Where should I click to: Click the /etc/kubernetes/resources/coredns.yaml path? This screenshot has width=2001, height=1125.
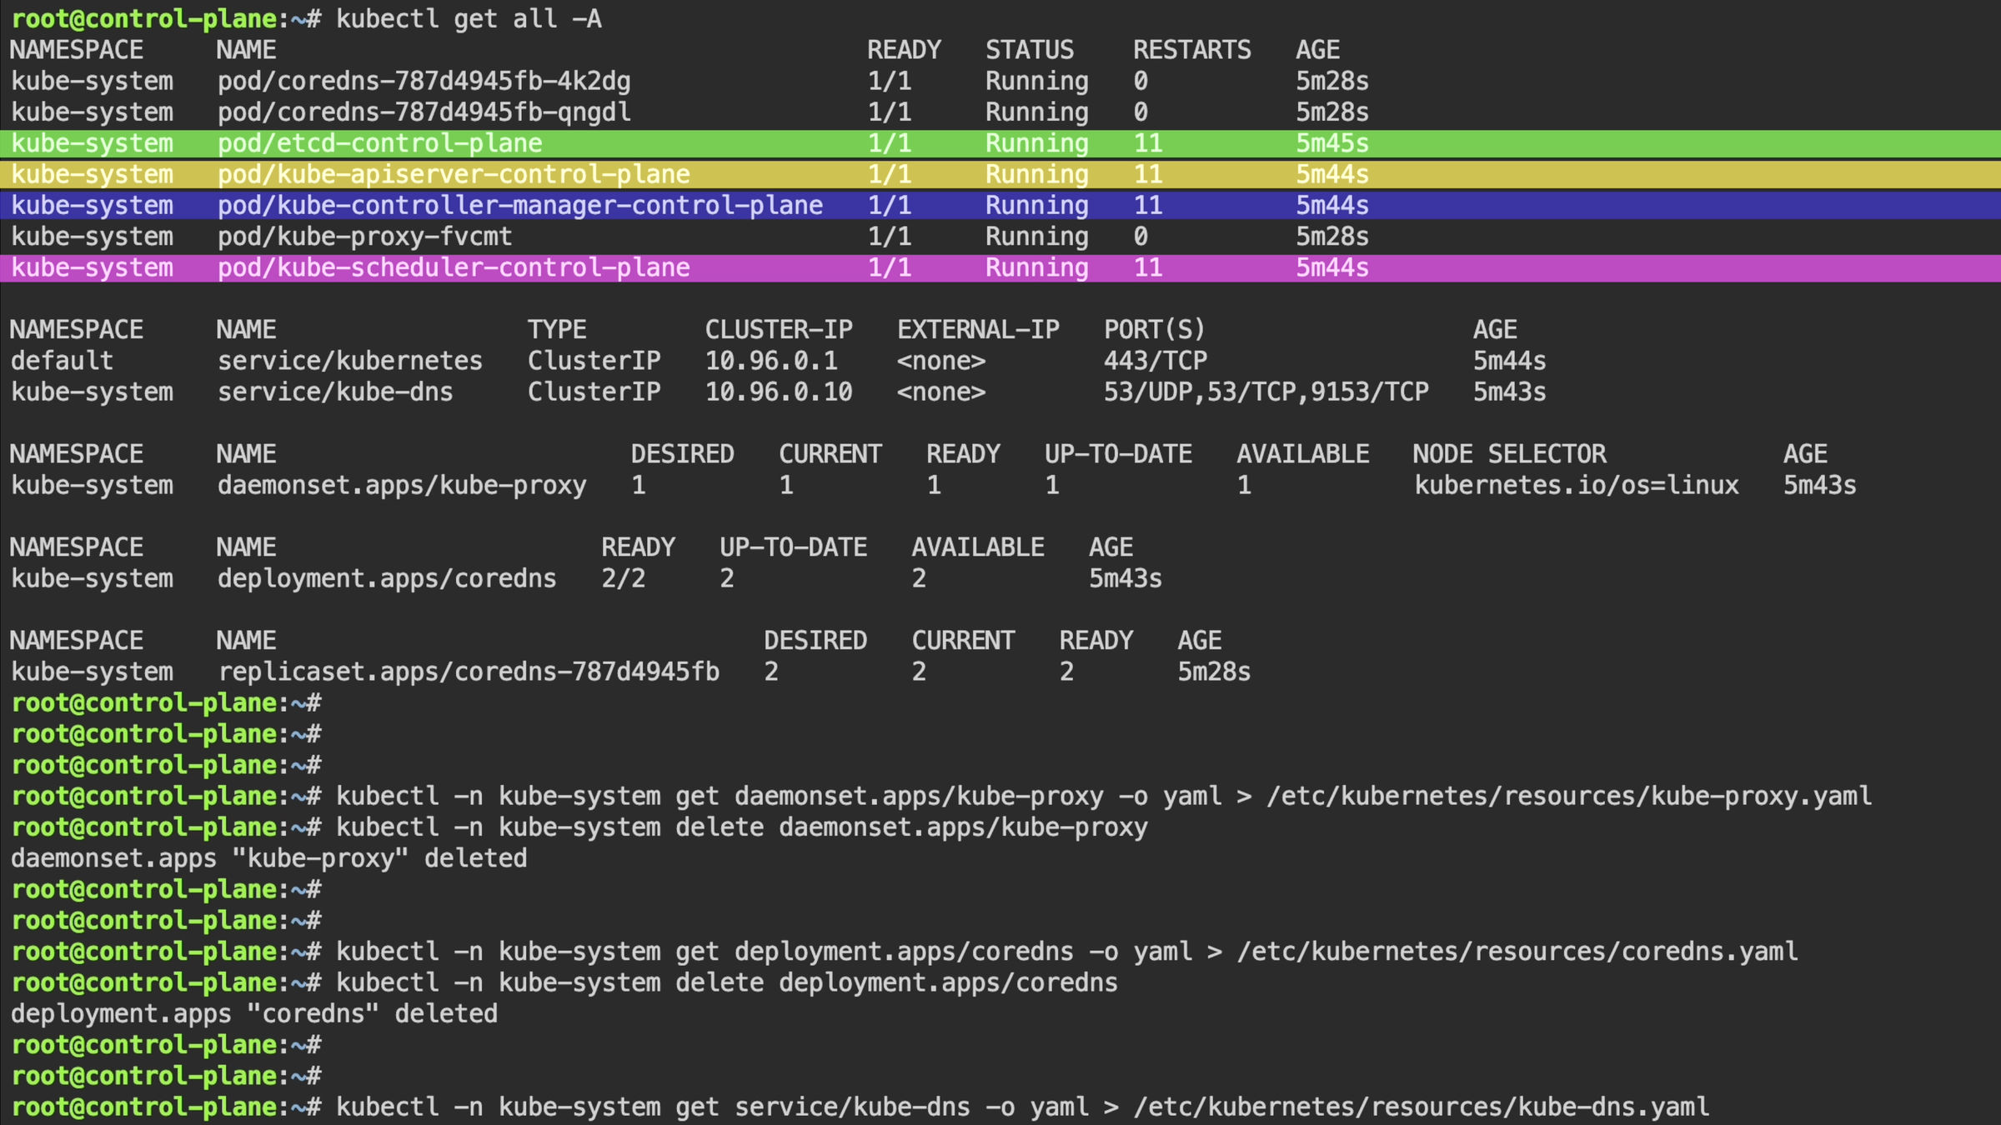point(1517,952)
